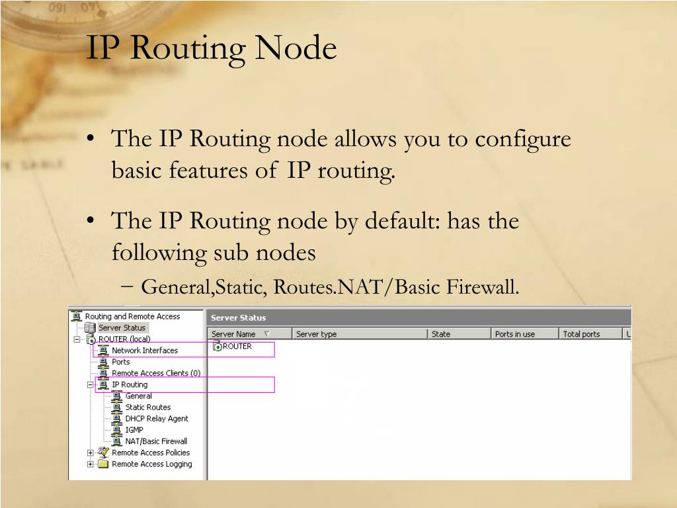Click the Static Routes subnode icon
Screen dimensions: 677x508
(x=116, y=407)
